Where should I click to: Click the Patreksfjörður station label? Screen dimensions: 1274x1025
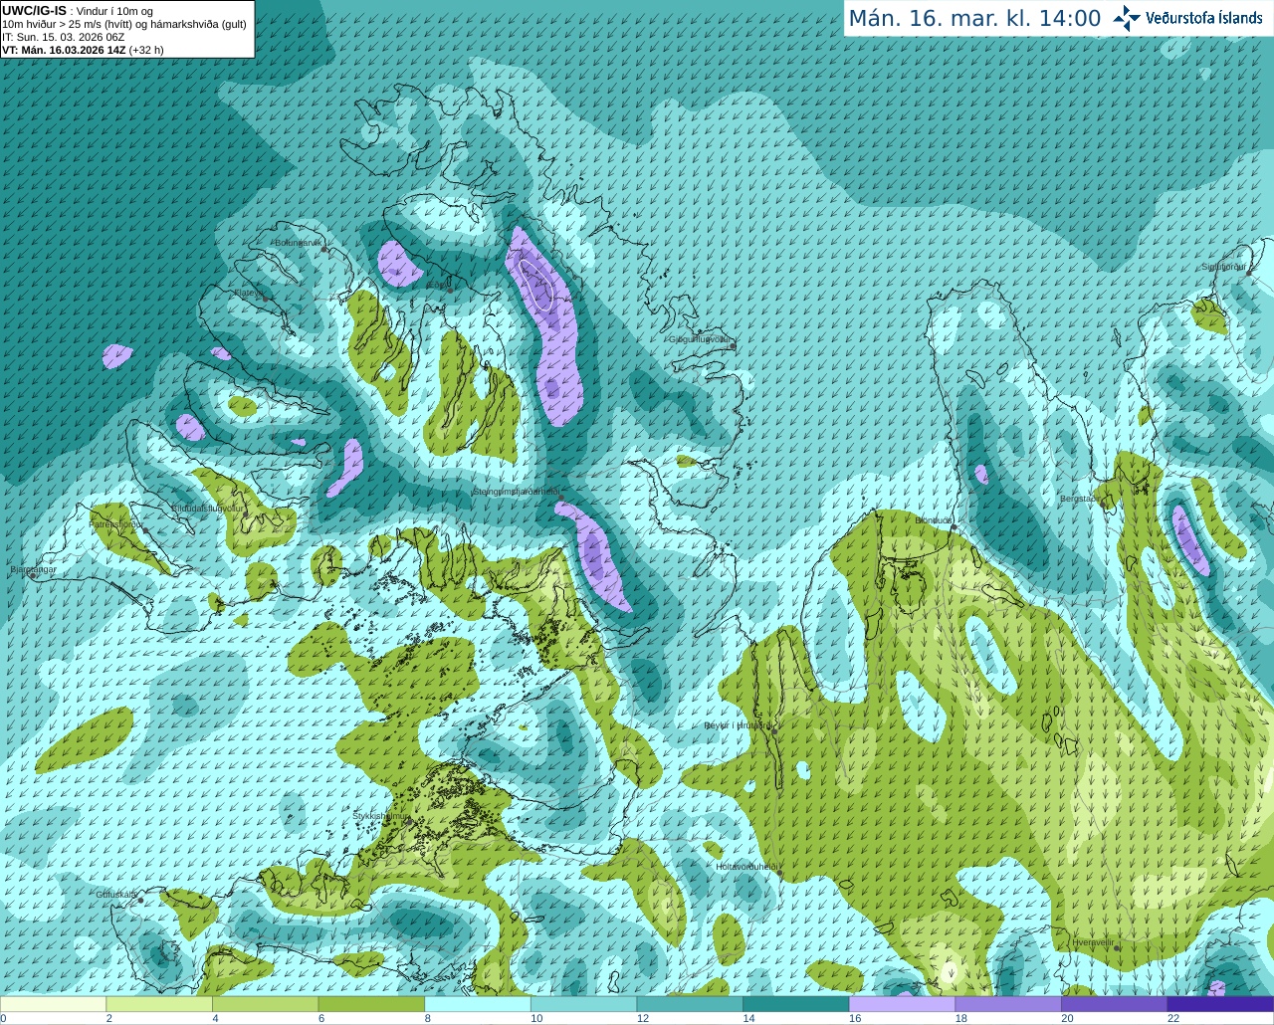pos(116,523)
